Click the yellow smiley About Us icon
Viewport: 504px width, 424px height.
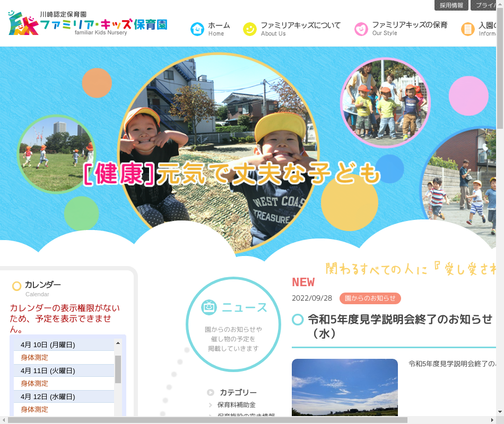click(x=250, y=29)
